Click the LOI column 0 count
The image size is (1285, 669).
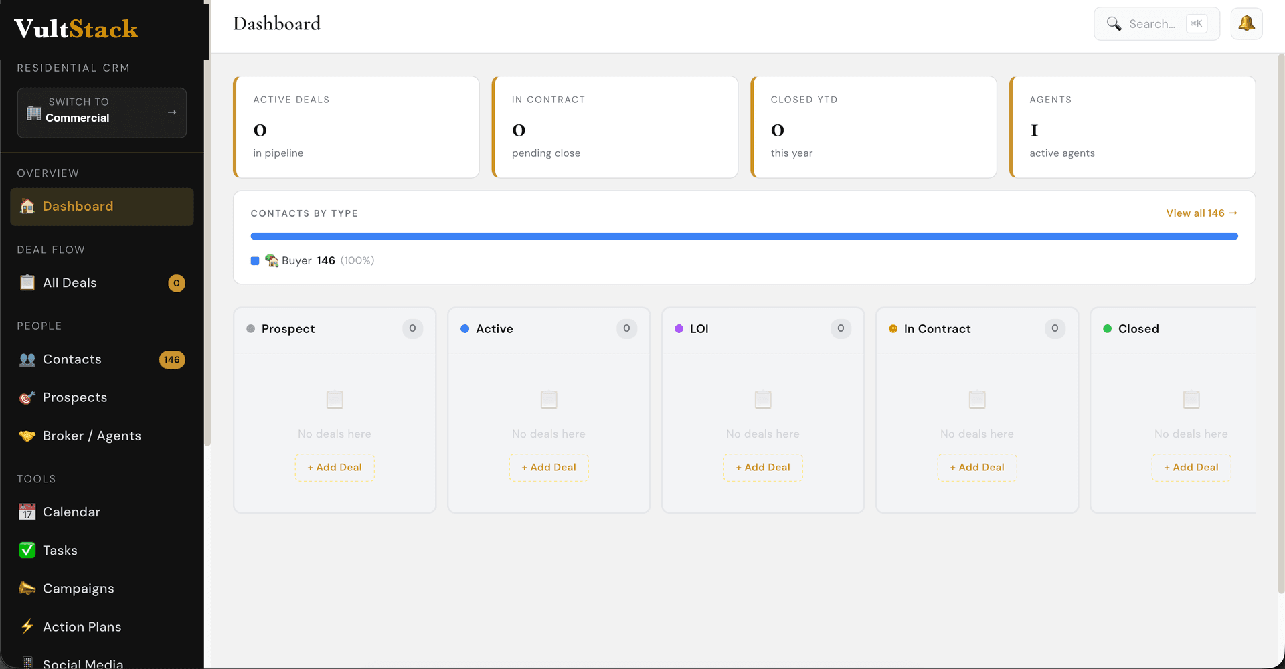[x=841, y=328]
